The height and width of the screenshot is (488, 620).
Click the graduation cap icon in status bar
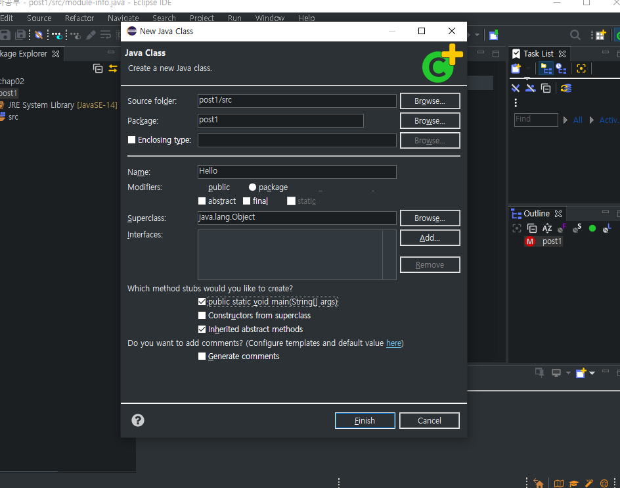574,483
